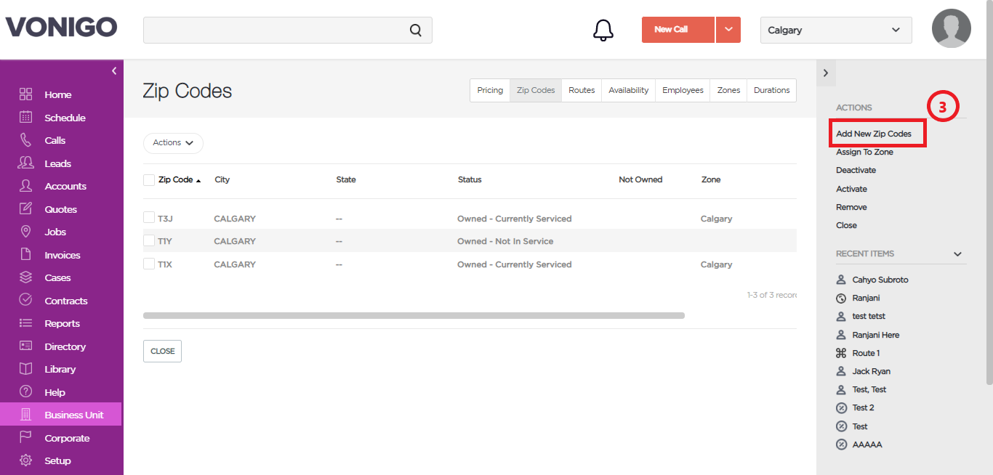Switch to the Pricing tab

coord(490,90)
